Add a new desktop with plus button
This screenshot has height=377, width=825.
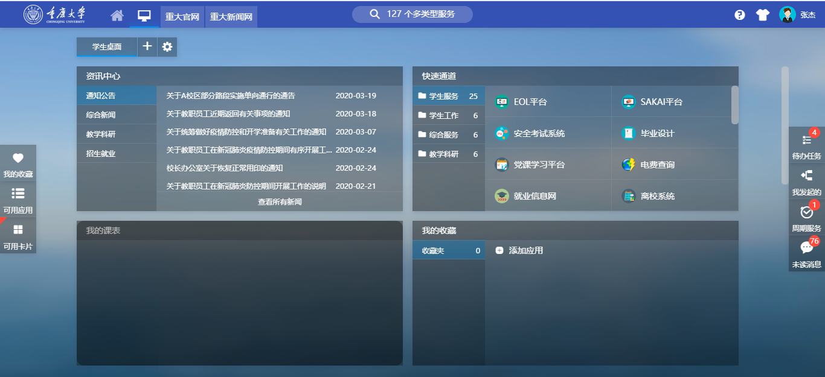tap(147, 46)
